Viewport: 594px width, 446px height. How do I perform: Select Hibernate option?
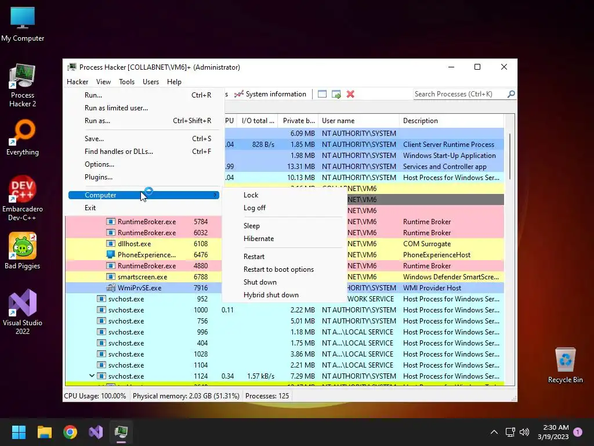(x=284, y=239)
